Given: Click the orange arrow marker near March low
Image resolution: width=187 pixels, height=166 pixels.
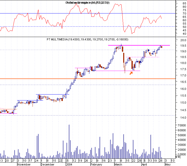Looking at the screenshot, I should tap(131, 73).
